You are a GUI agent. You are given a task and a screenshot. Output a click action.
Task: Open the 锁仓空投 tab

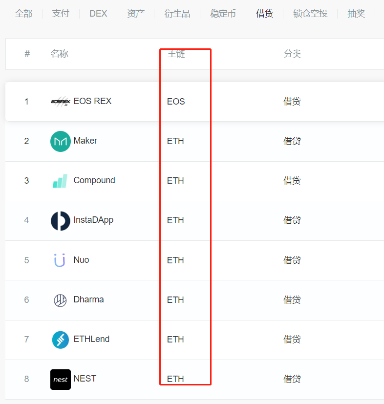(x=310, y=13)
